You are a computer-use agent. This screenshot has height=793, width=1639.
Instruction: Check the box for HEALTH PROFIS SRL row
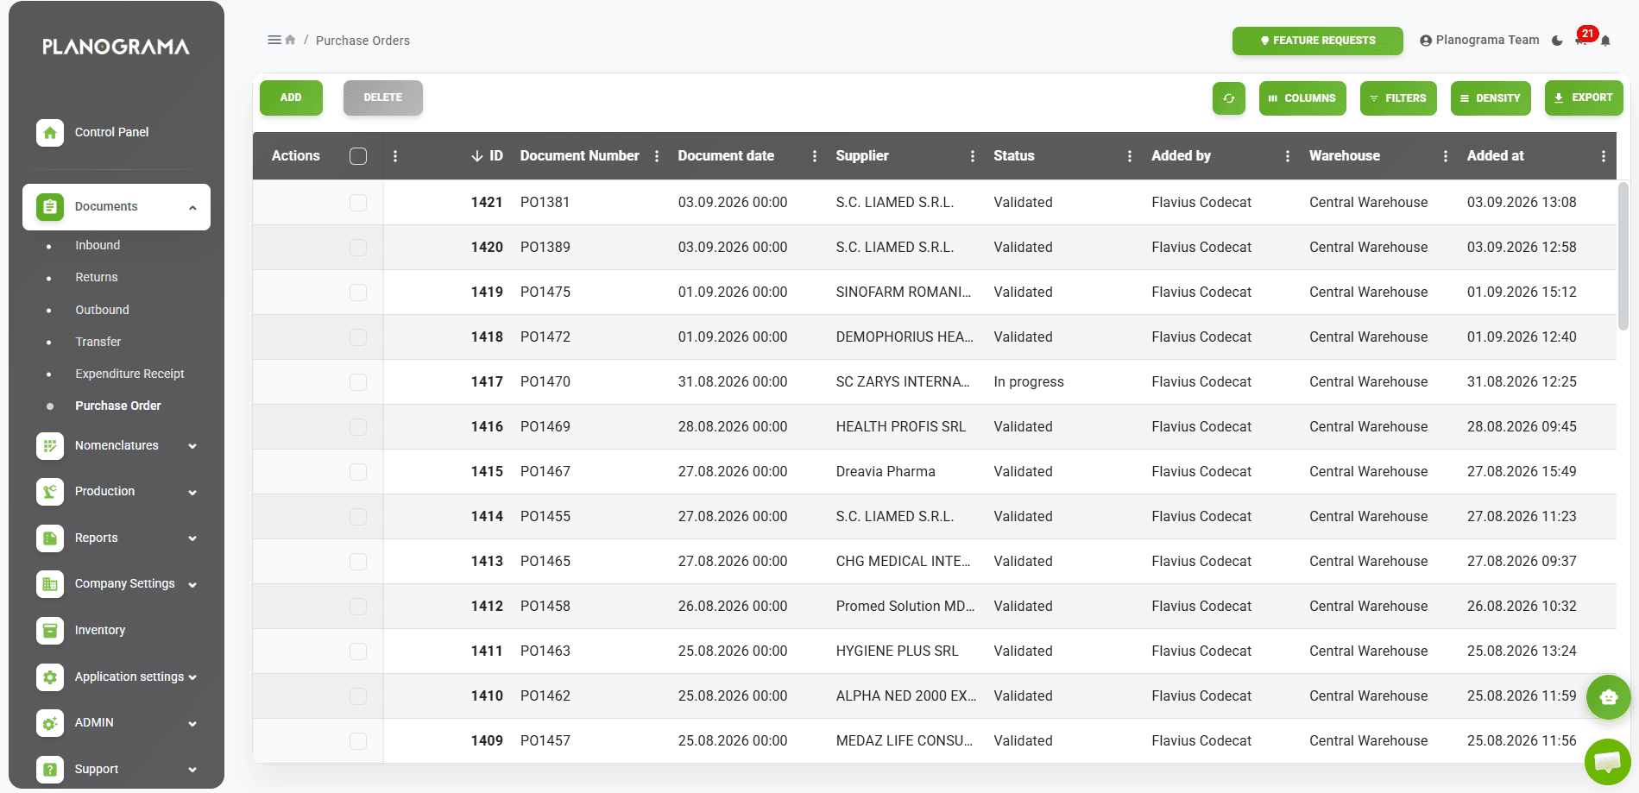point(358,427)
